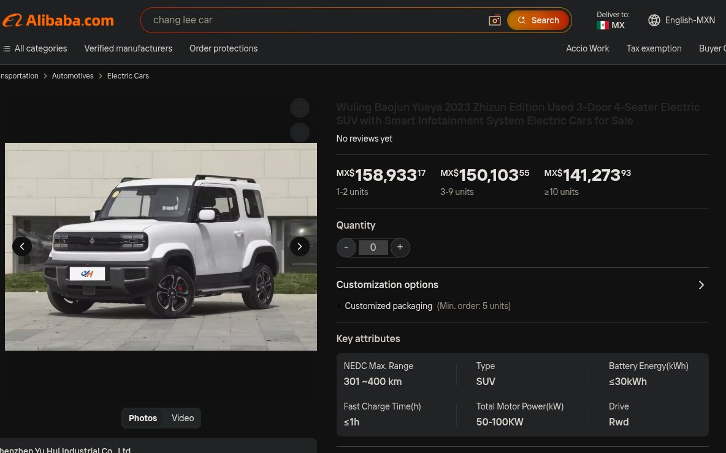The width and height of the screenshot is (726, 453).
Task: Increase quantity with plus button
Action: [x=400, y=248]
